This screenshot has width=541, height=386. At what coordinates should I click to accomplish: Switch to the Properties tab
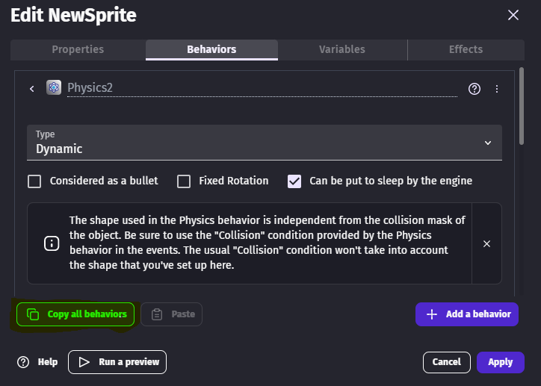(x=78, y=50)
